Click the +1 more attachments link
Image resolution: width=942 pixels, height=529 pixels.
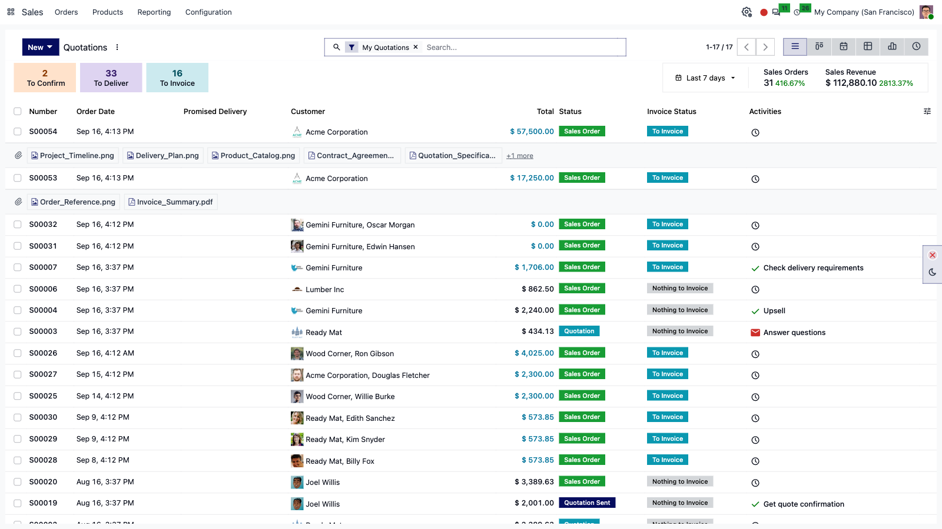tap(520, 156)
